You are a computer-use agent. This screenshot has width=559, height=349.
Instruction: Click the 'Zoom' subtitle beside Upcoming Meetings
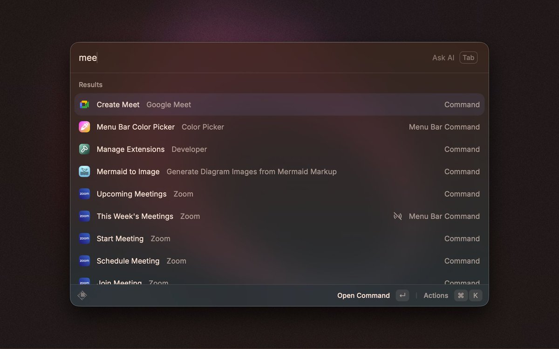[x=183, y=194]
